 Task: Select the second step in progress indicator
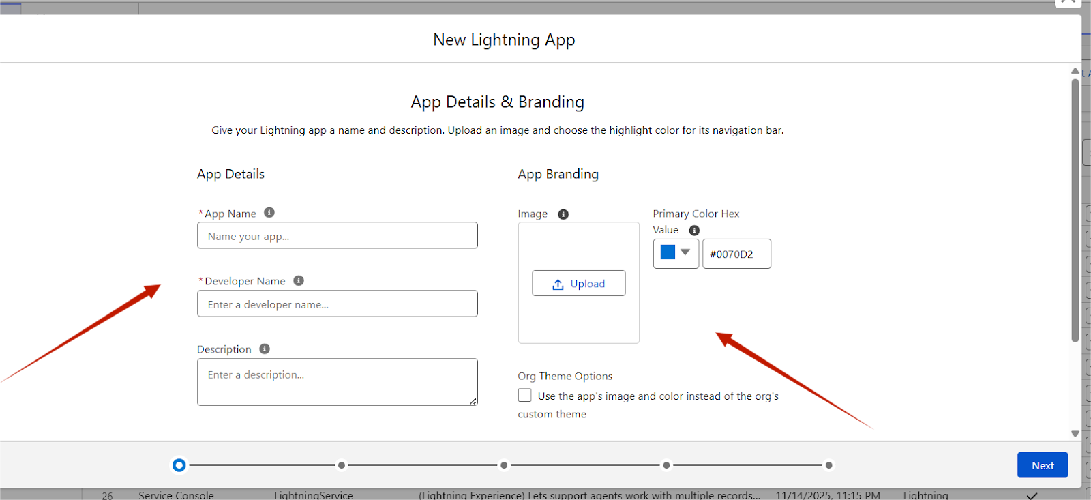[342, 465]
